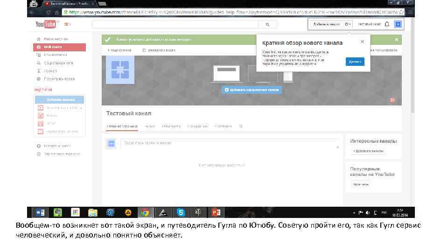Select Мой канал in the sidebar
Viewport: 448px width, 252px height.
[x=59, y=47]
